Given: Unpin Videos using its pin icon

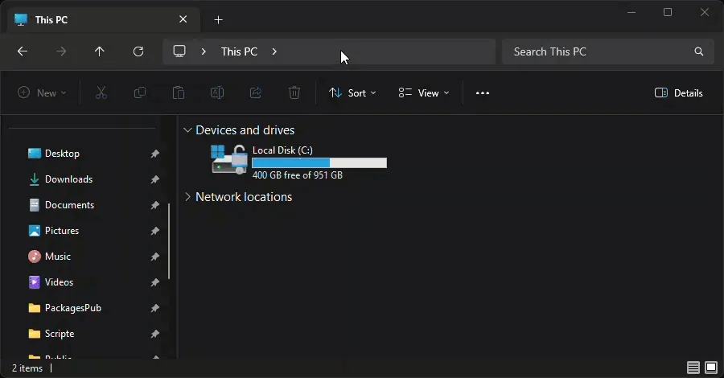Looking at the screenshot, I should [x=154, y=282].
